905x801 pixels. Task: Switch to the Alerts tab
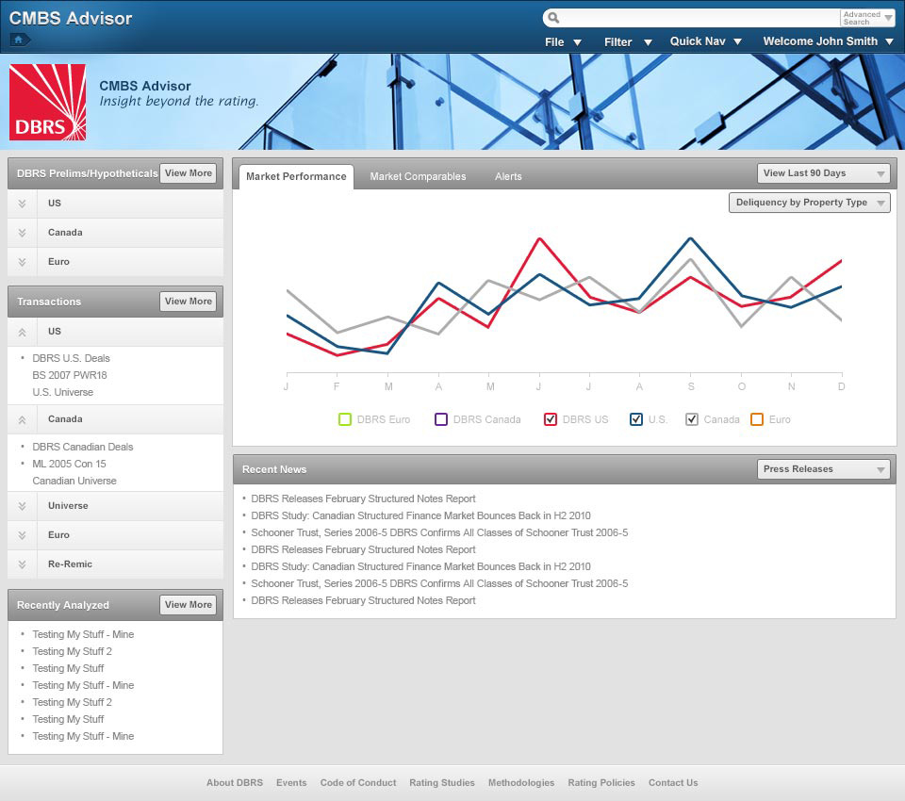point(508,176)
